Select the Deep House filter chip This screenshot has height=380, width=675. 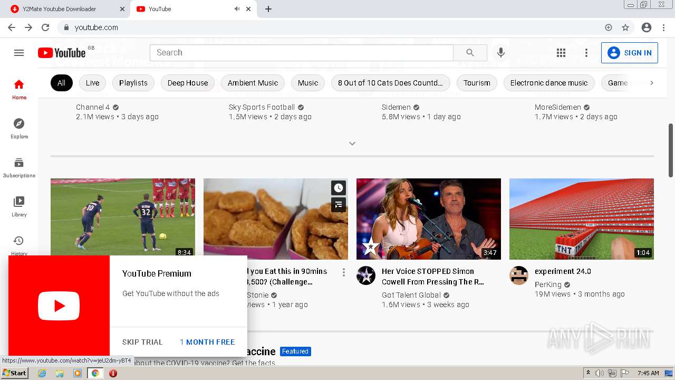click(188, 83)
